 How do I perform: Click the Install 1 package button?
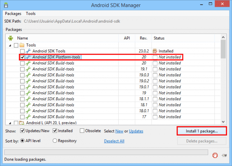click(202, 131)
